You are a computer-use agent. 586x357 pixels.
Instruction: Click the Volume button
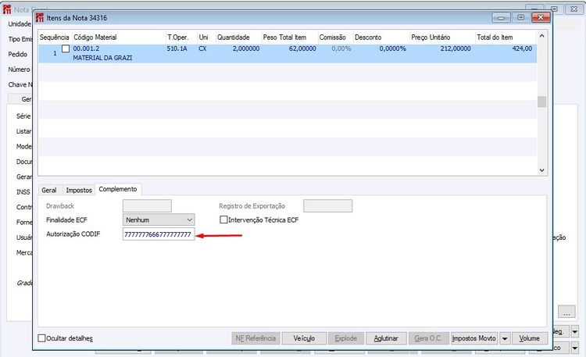[x=529, y=338]
